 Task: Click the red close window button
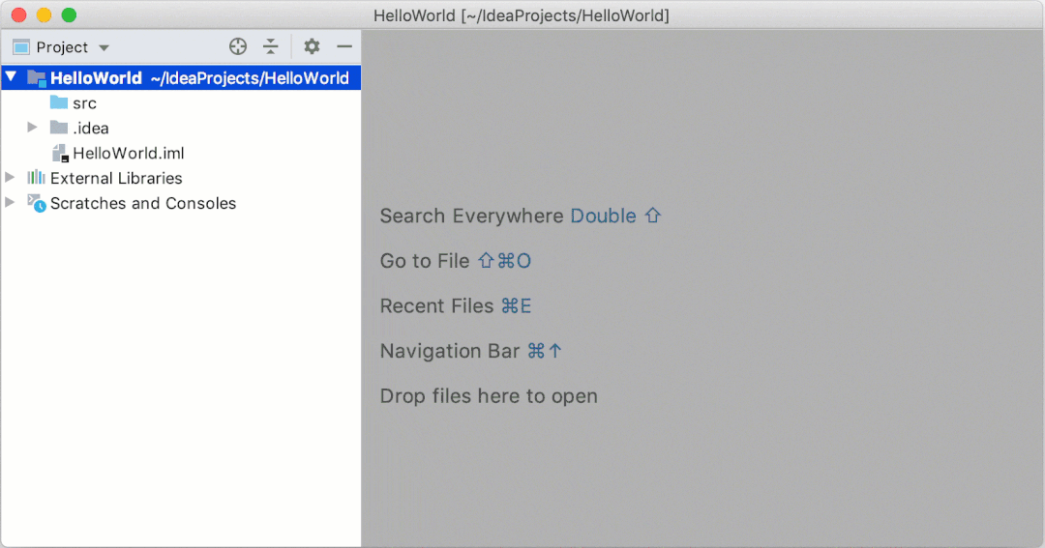(18, 14)
